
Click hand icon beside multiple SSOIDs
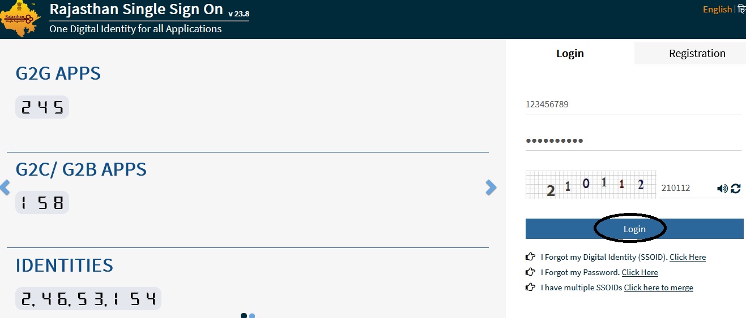tap(530, 287)
